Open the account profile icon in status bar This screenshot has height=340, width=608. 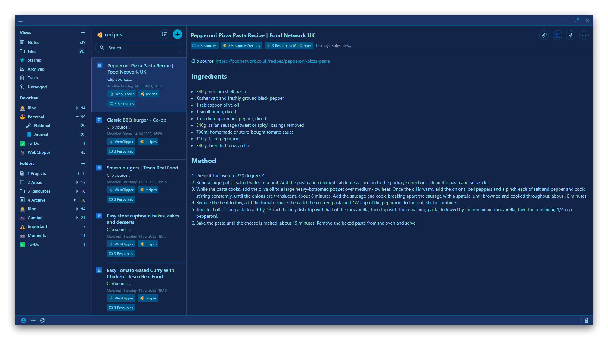pyautogui.click(x=23, y=320)
